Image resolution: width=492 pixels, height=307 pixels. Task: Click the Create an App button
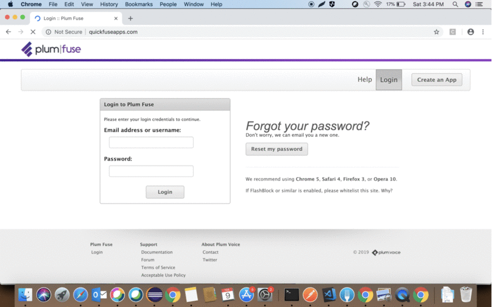click(437, 80)
